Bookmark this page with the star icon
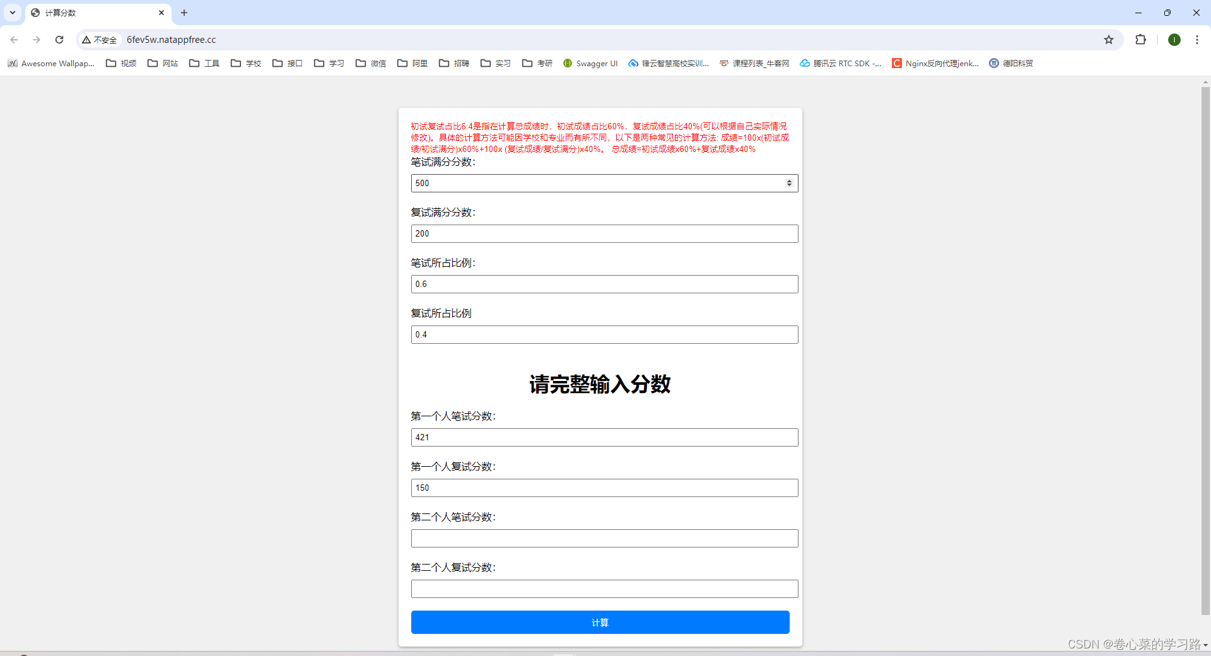Screen dimensions: 1211x656 (1109, 40)
